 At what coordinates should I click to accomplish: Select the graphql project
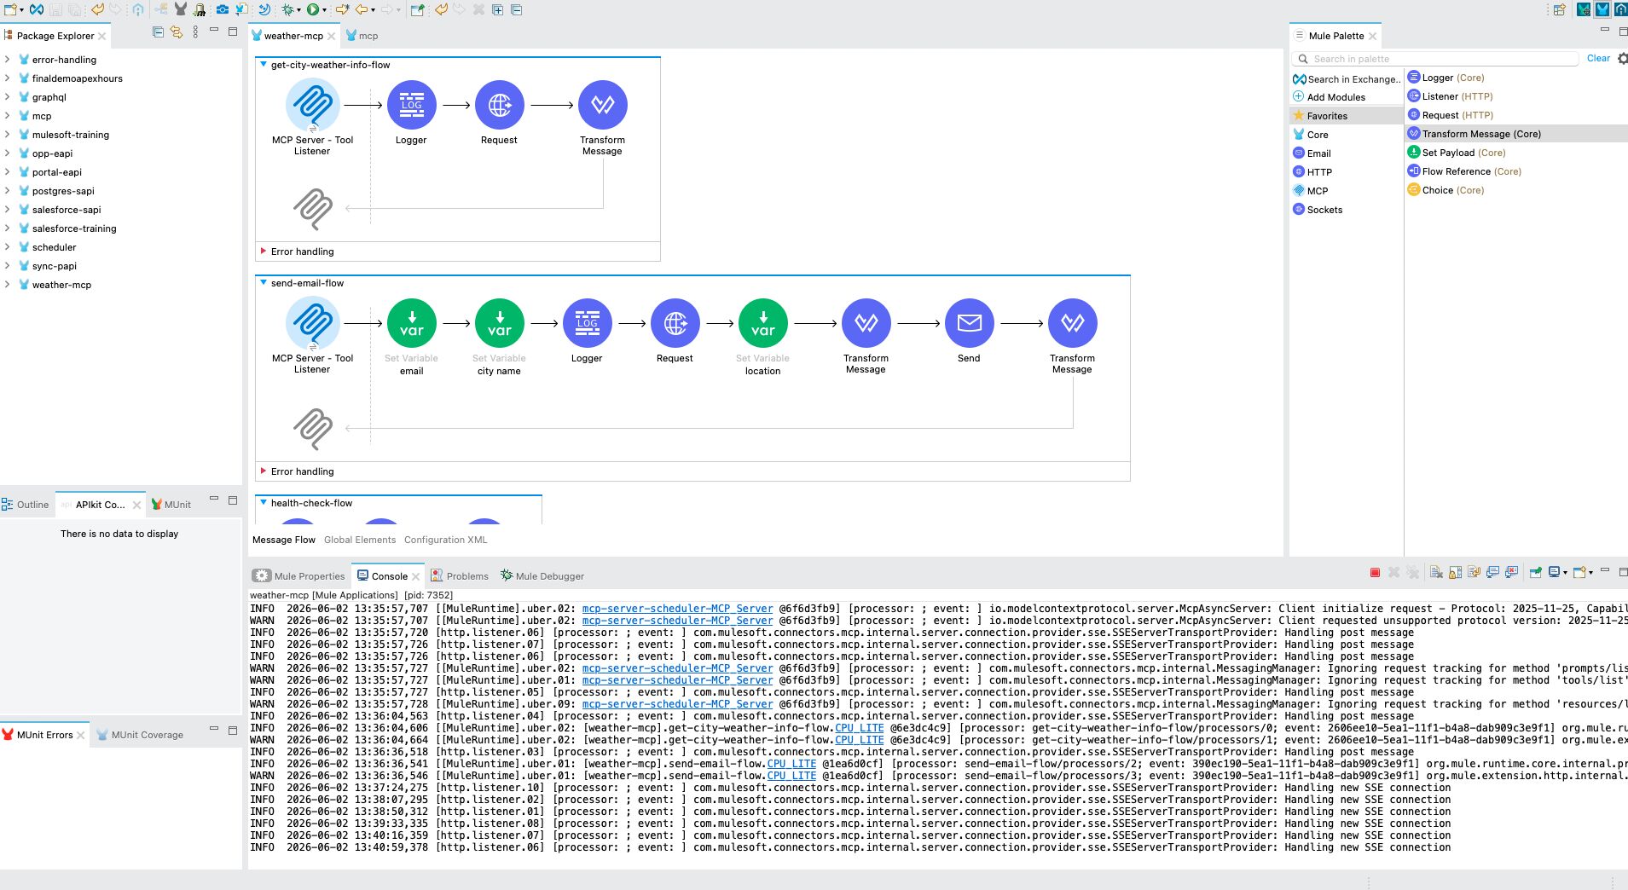pos(49,97)
